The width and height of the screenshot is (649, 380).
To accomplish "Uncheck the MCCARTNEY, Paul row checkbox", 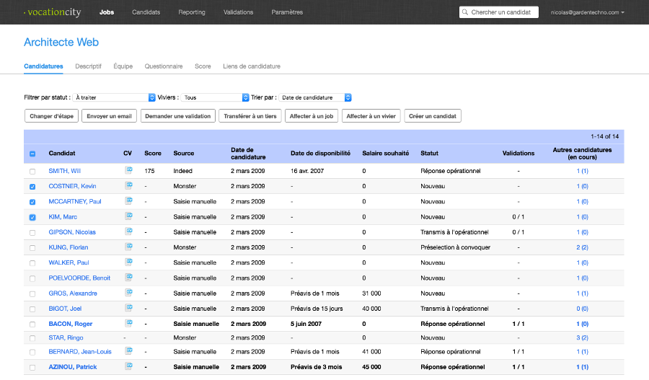I will [x=32, y=202].
